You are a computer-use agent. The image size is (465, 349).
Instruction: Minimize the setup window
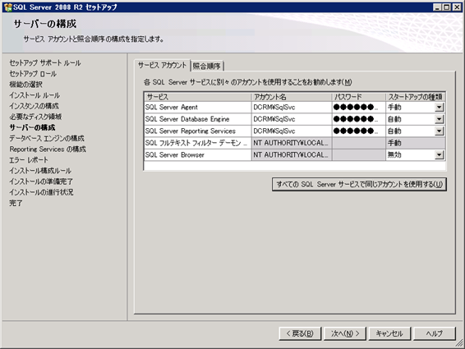coord(436,7)
